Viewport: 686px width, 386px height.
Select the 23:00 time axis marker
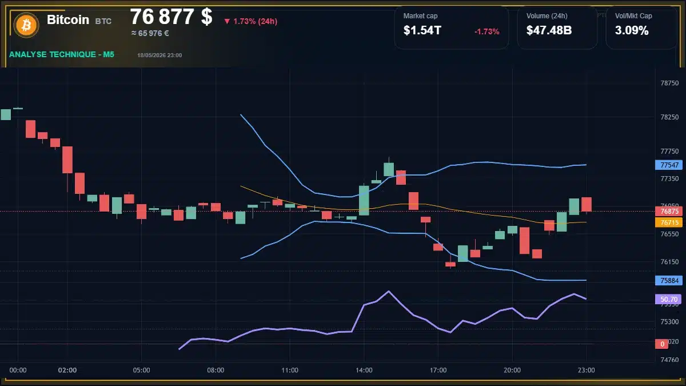coord(586,371)
